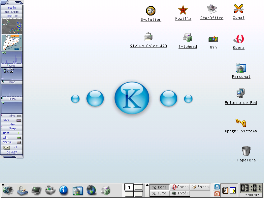The image size is (264, 198).
Task: Click the CPU chart in GKrellM
Action: tap(12, 58)
